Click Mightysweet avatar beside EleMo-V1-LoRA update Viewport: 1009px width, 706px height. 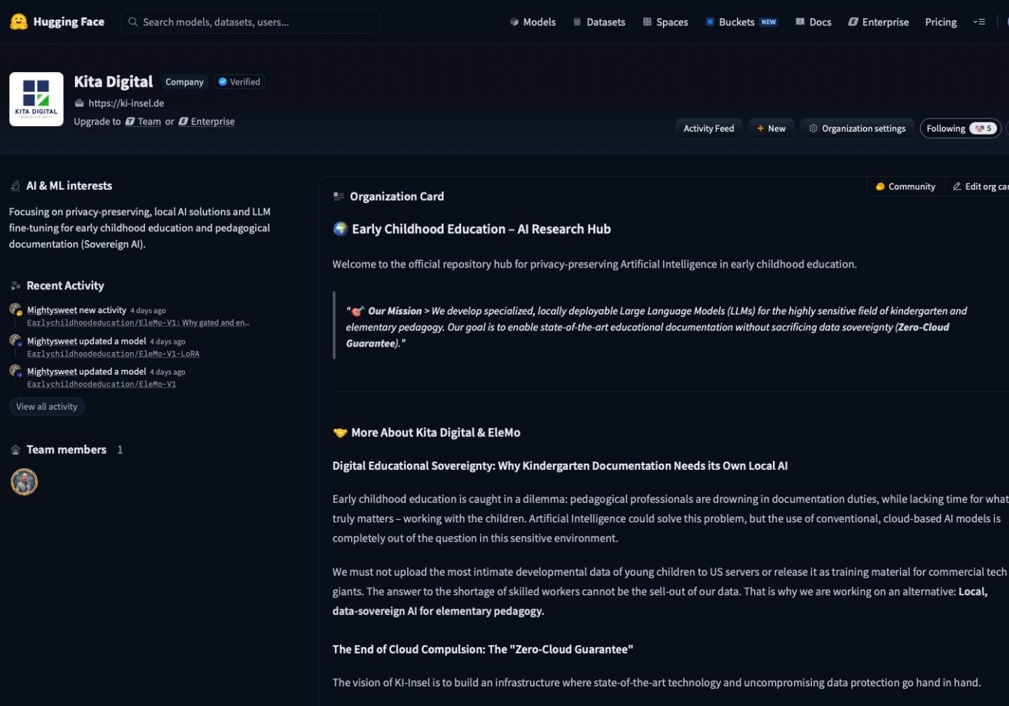coord(15,341)
